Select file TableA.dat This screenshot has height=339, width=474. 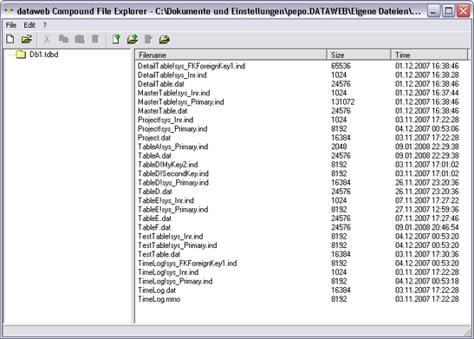tap(154, 156)
